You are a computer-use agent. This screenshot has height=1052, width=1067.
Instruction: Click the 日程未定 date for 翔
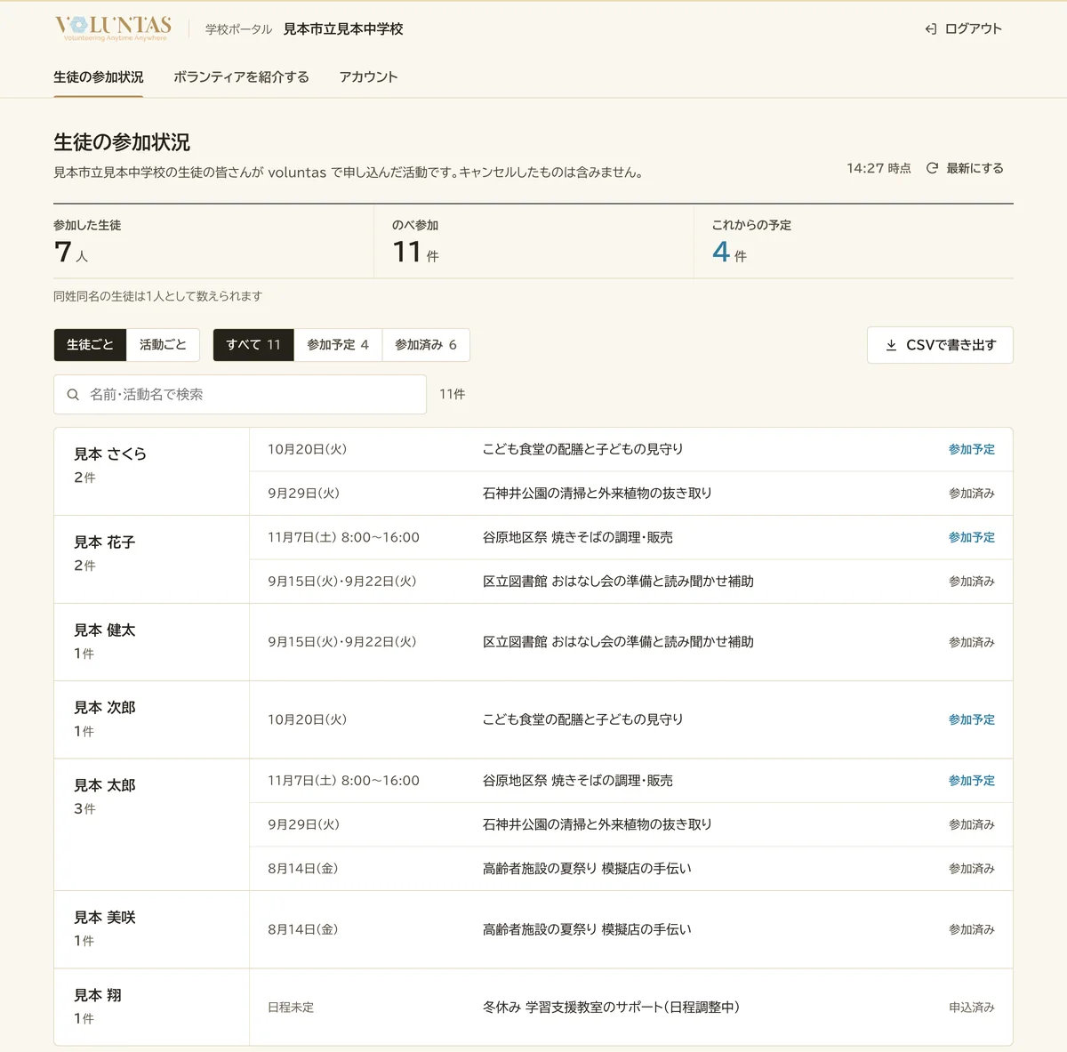coord(291,1007)
